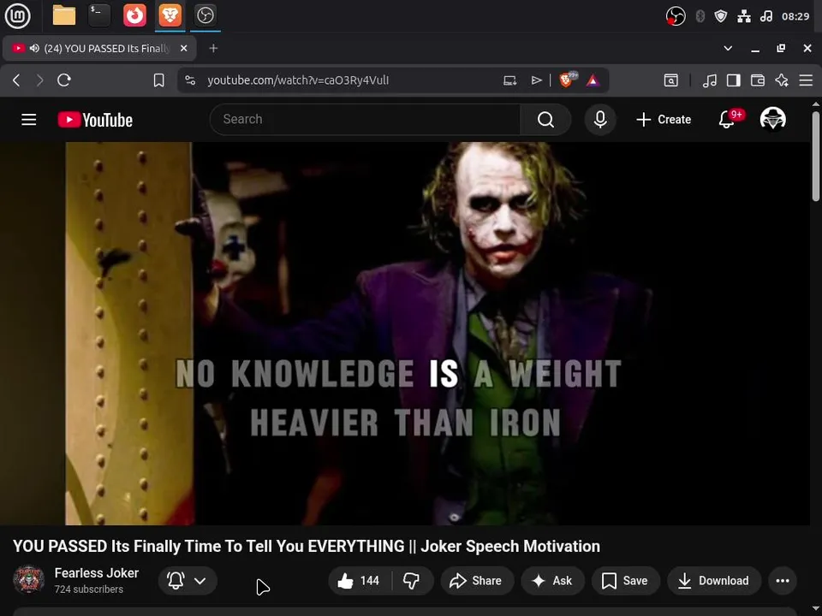Click the Ask button
The image size is (822, 616).
coord(552,580)
